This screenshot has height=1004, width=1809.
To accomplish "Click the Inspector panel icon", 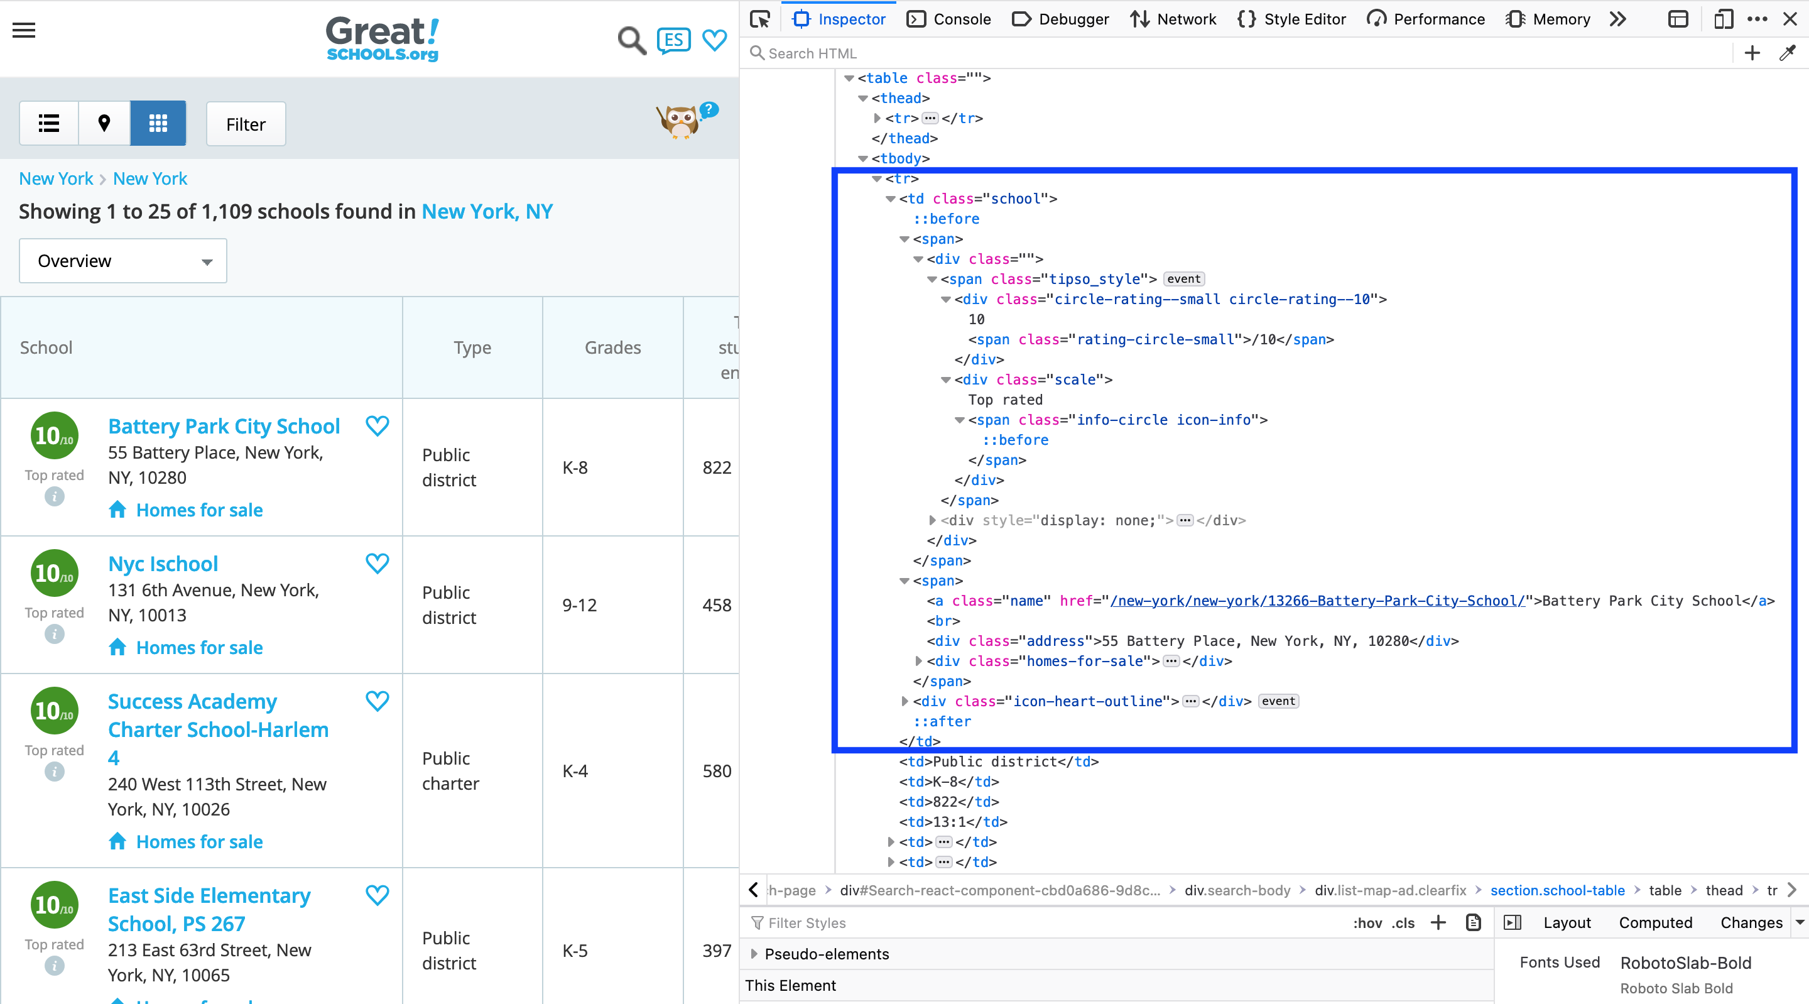I will [x=802, y=18].
